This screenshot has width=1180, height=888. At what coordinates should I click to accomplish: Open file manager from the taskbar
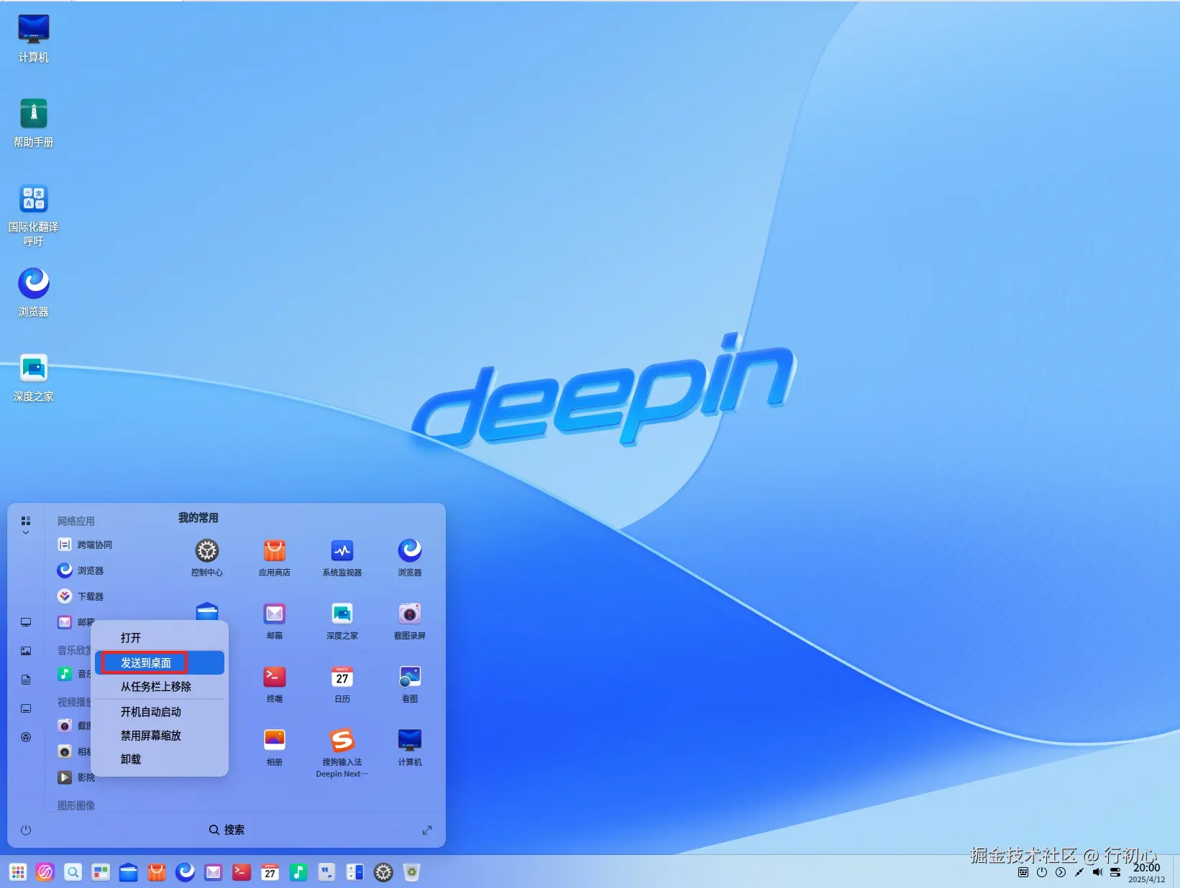tap(129, 872)
